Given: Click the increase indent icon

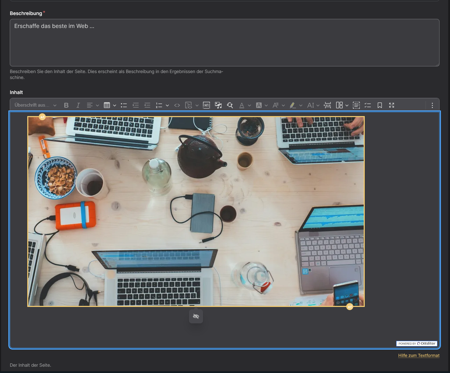Looking at the screenshot, I should pyautogui.click(x=136, y=105).
